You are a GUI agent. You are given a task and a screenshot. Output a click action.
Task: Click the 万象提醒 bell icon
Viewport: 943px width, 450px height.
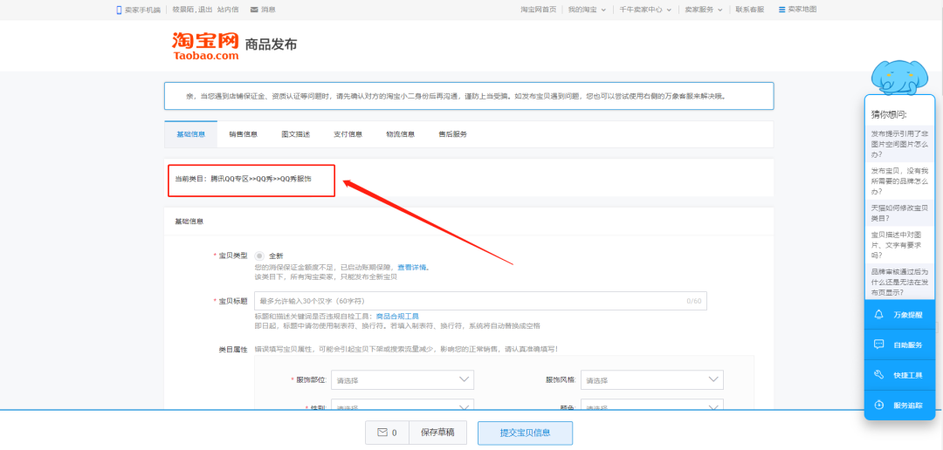click(878, 314)
